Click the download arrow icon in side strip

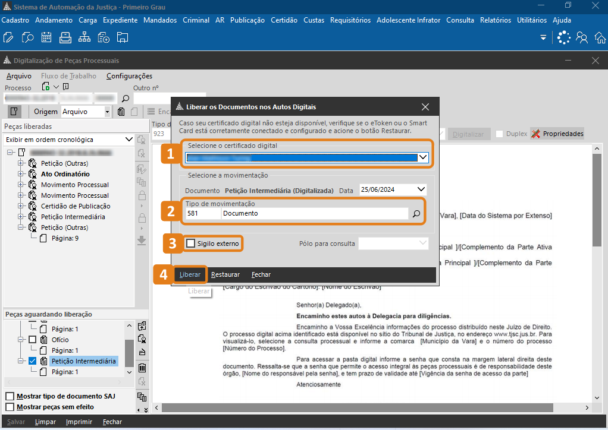click(x=142, y=241)
